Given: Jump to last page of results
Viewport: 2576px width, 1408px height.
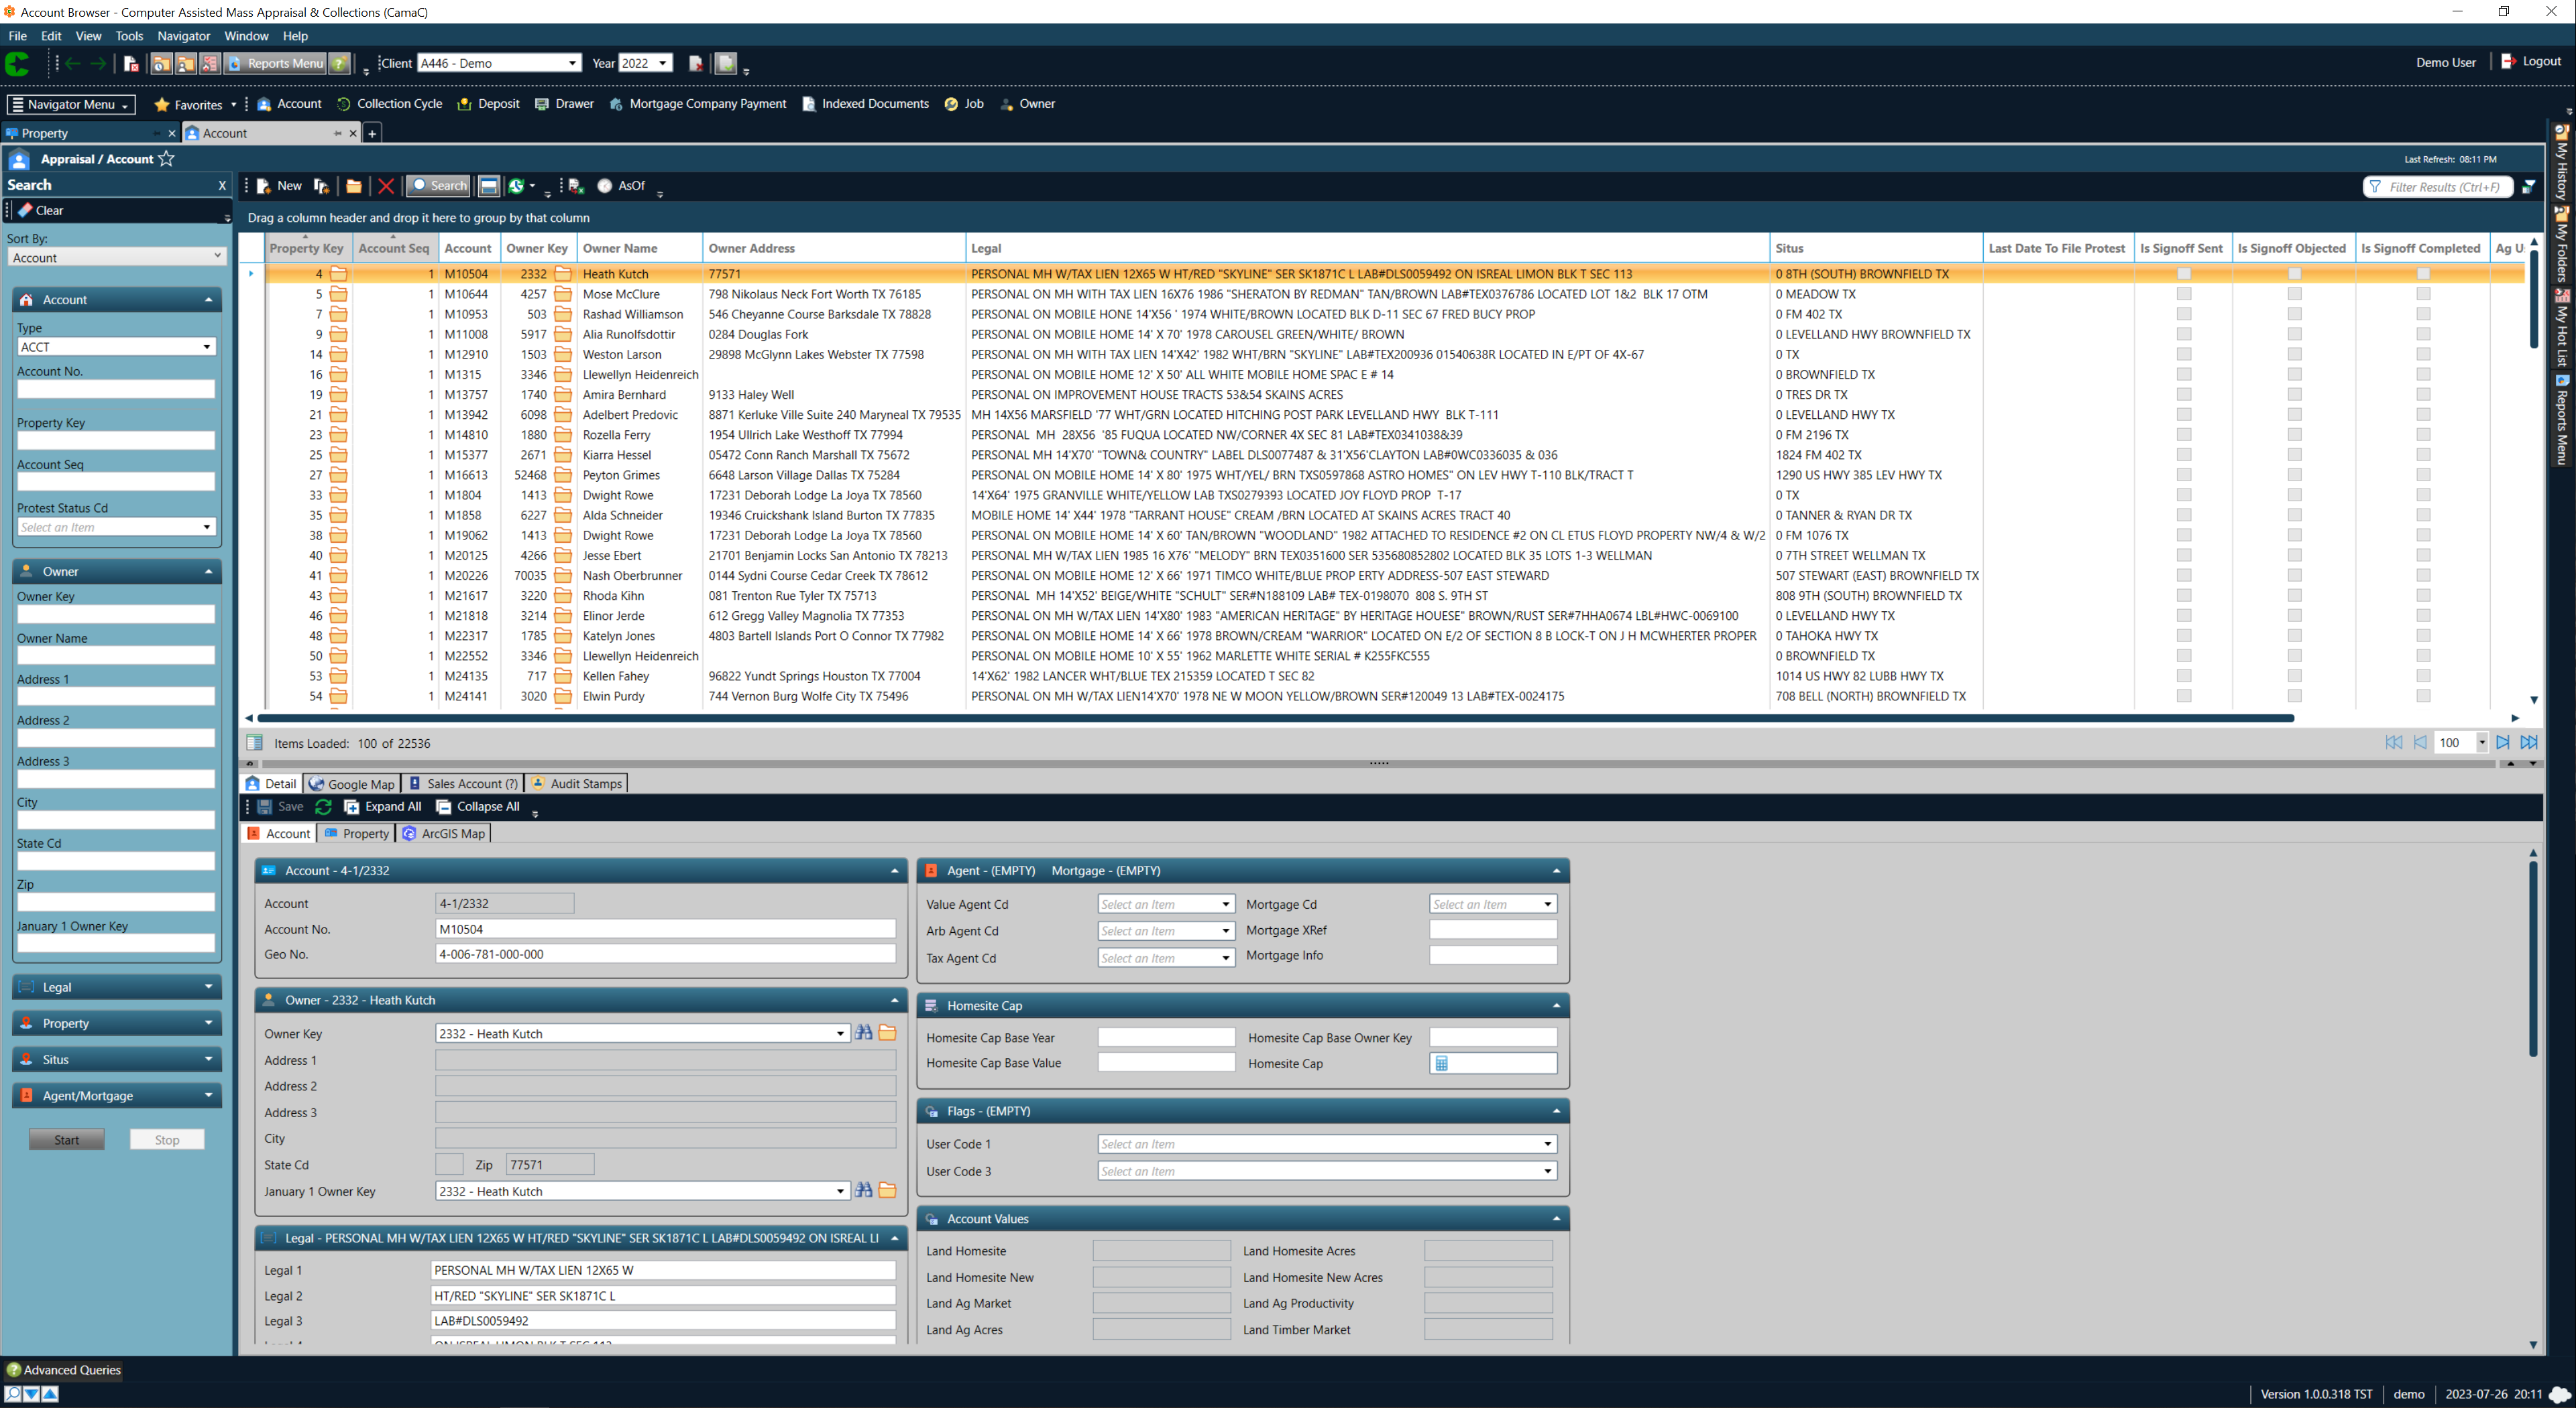Looking at the screenshot, I should [x=2529, y=743].
